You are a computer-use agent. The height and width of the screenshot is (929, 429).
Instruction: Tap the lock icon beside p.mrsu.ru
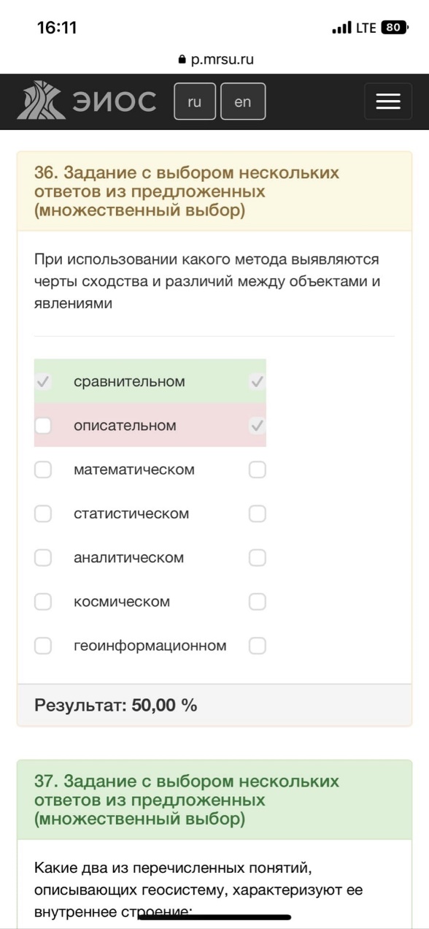click(182, 60)
